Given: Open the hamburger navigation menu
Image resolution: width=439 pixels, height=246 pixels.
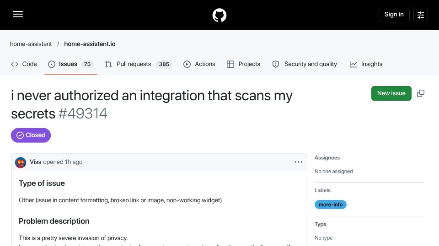Looking at the screenshot, I should [x=18, y=14].
